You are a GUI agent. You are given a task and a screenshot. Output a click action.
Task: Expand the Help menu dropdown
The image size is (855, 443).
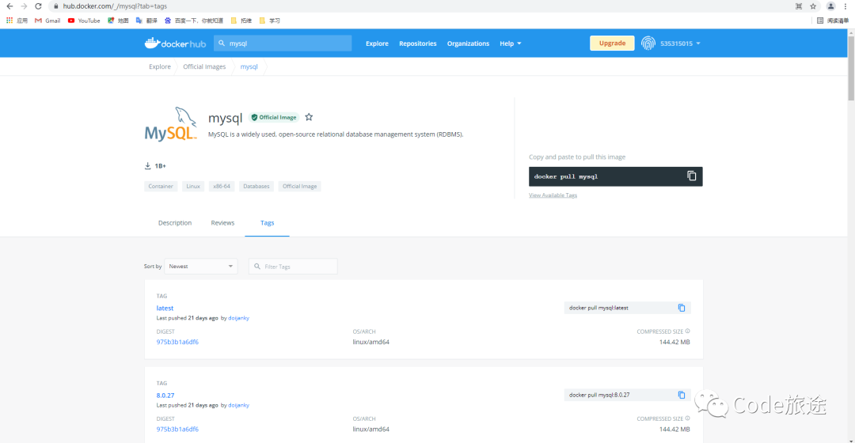511,44
